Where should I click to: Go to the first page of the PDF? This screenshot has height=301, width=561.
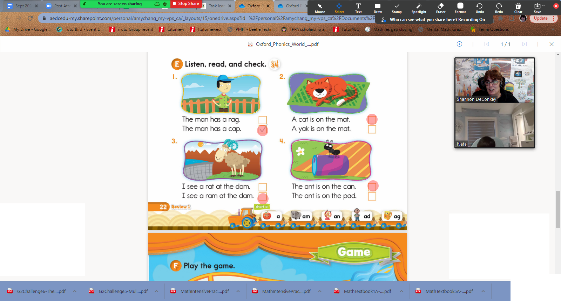tap(487, 44)
